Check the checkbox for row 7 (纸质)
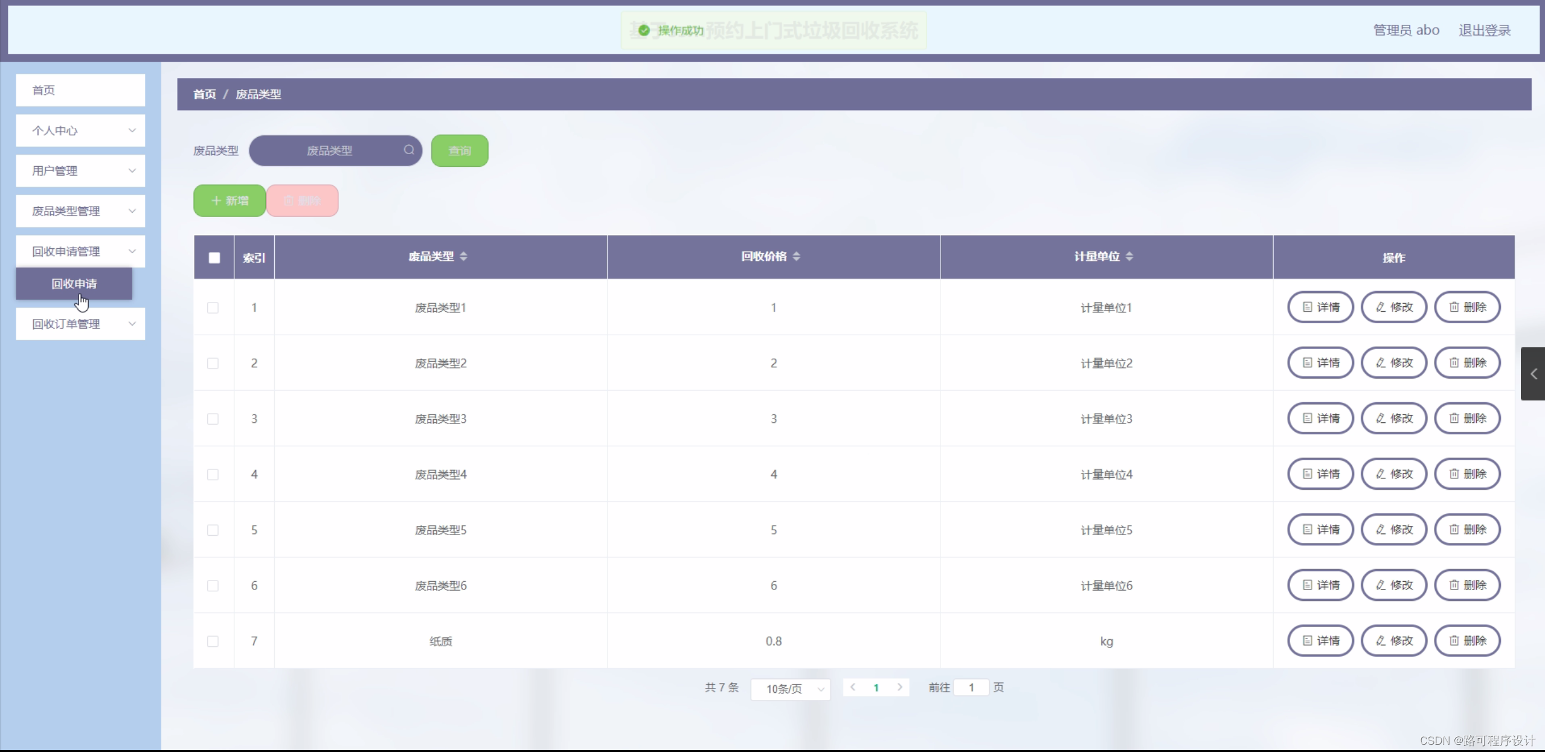 (213, 641)
